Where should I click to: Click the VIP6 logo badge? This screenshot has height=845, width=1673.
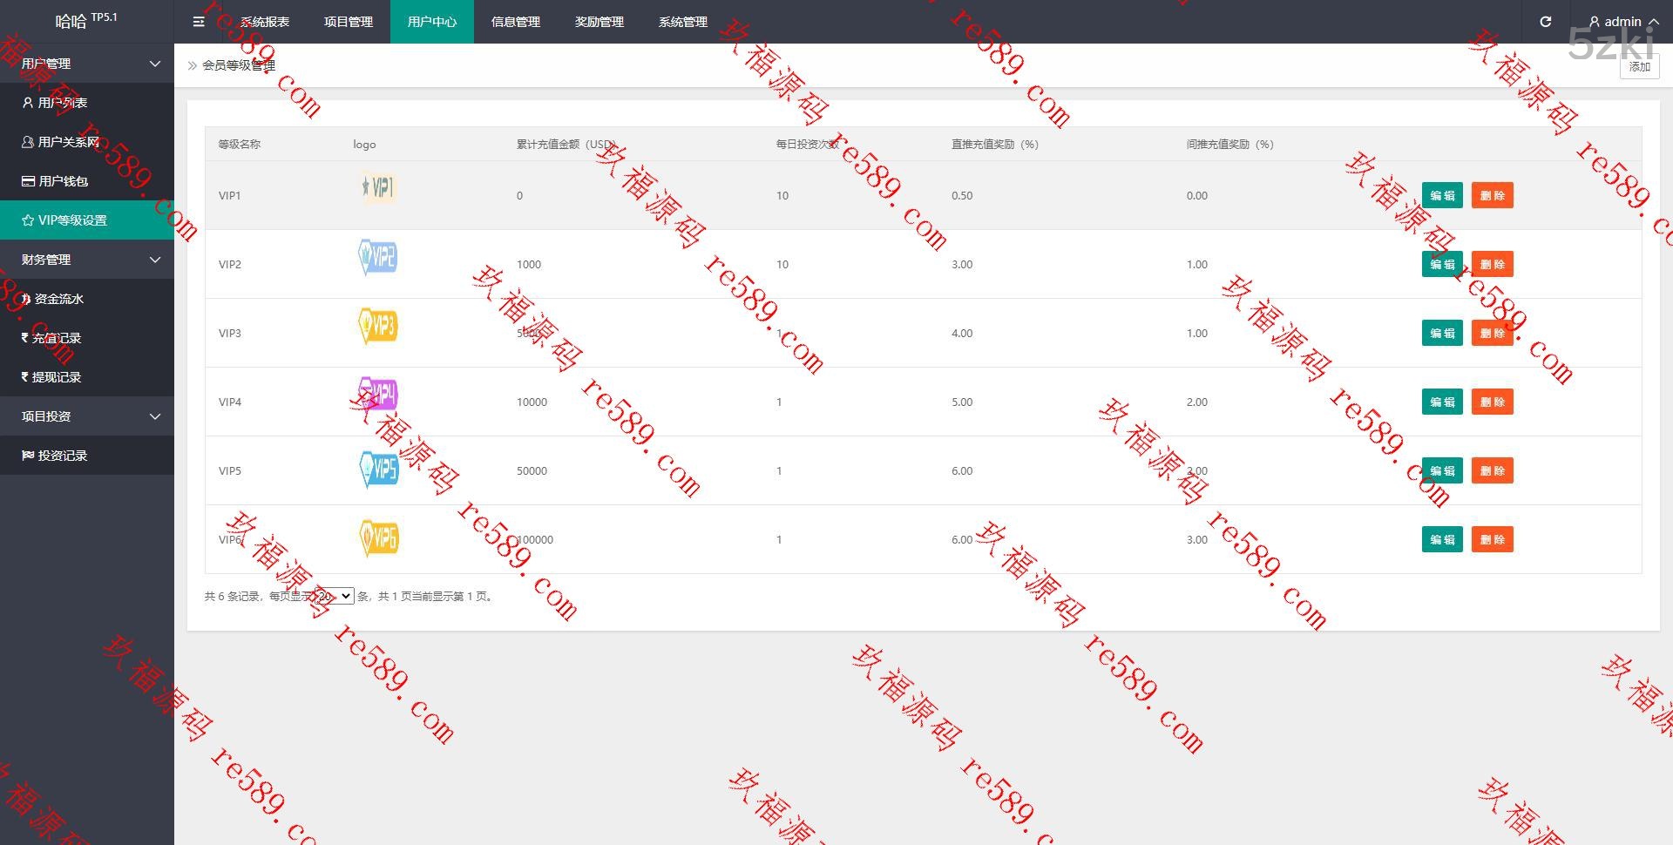point(379,538)
